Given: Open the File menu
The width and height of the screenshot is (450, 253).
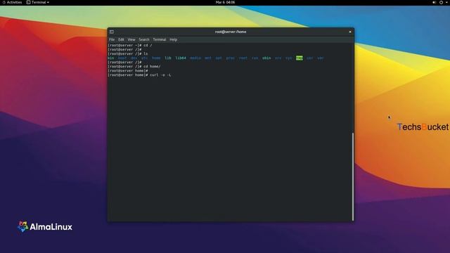Looking at the screenshot, I should click(112, 39).
